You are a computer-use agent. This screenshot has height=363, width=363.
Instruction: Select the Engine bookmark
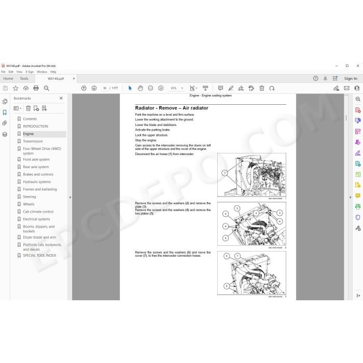[x=28, y=134]
